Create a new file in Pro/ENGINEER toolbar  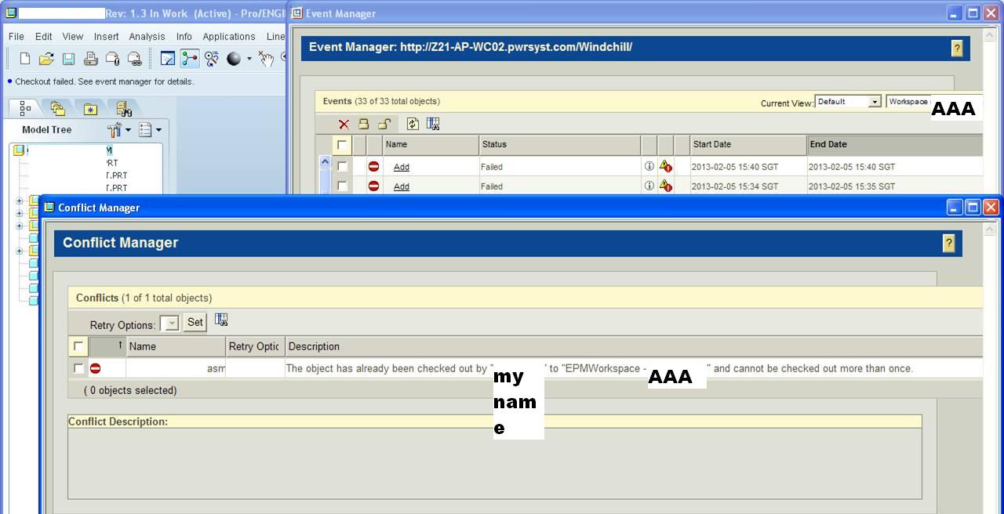[25, 59]
